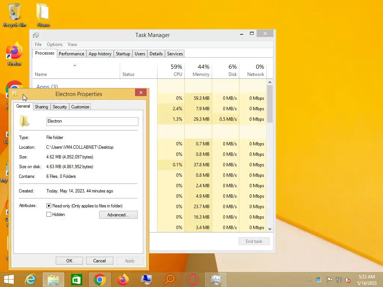
Task: Select the Firefox desktop shortcut
Action: click(15, 54)
